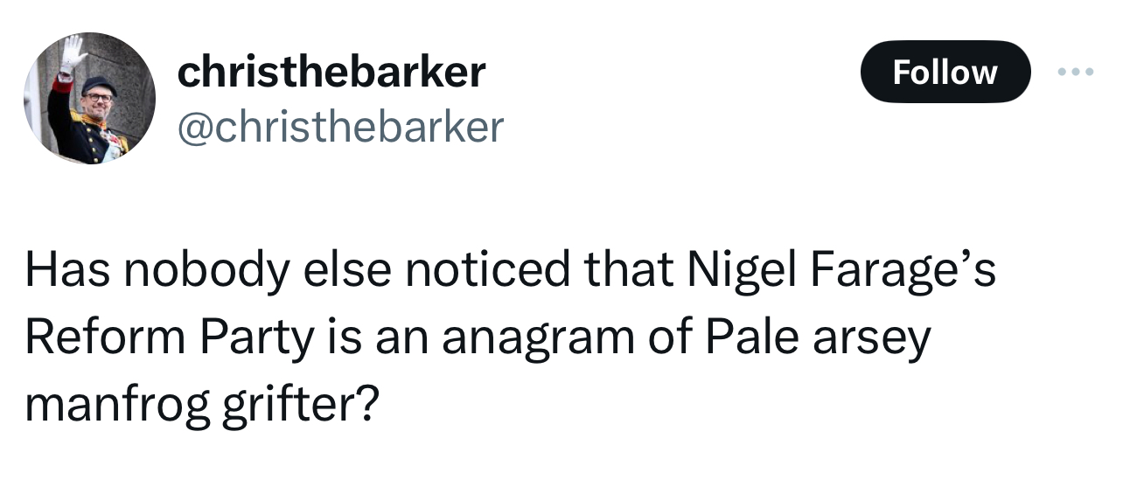Click the waving white glove in avatar
The width and height of the screenshot is (1123, 480).
click(72, 54)
